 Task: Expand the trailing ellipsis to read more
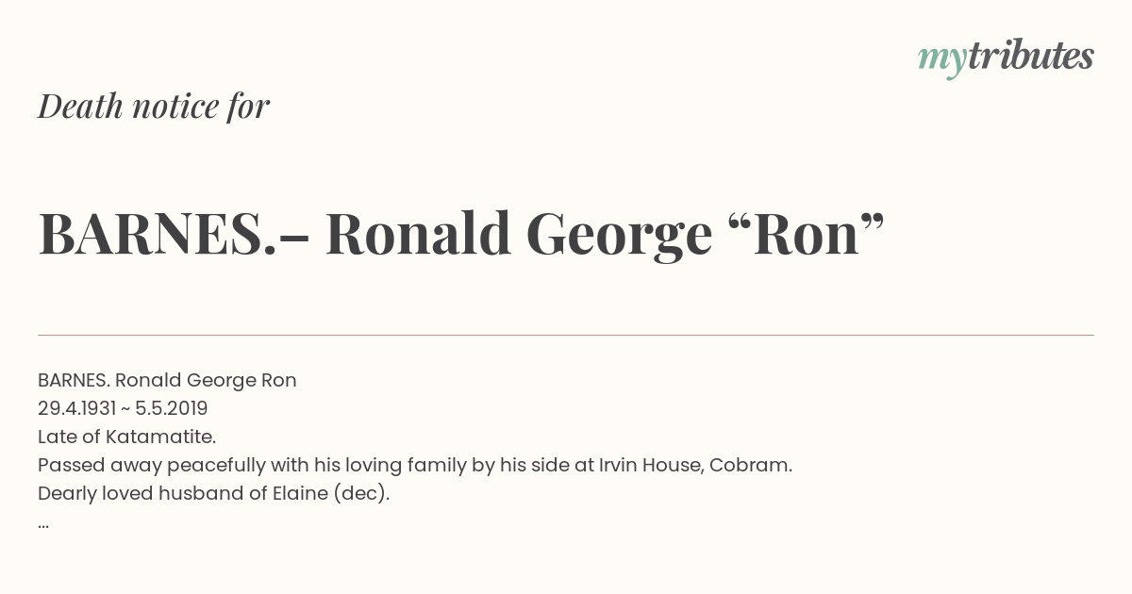click(43, 525)
